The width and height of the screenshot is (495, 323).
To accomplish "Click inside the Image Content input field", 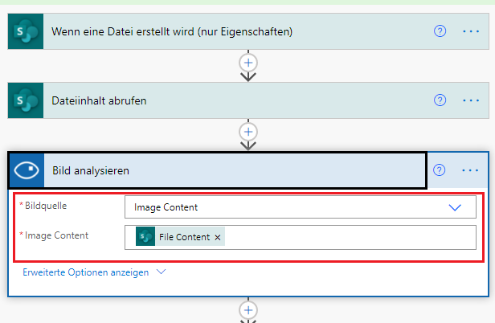I will pos(350,238).
